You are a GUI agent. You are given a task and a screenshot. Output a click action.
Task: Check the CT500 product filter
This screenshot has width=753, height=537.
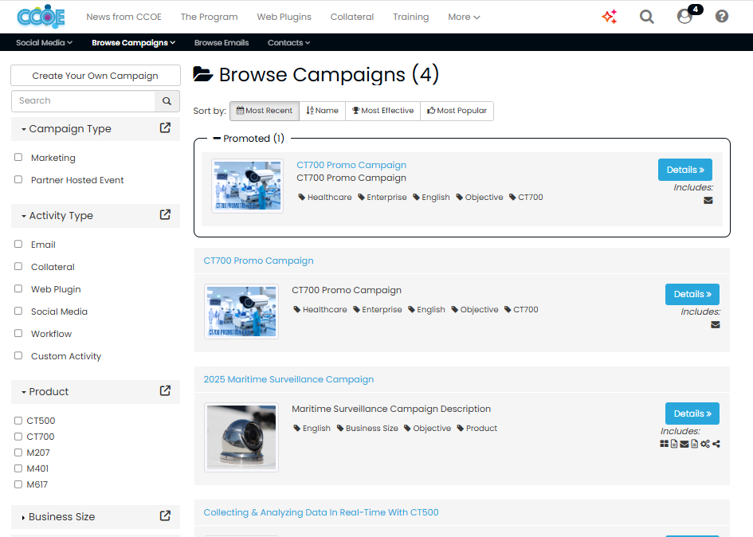(18, 420)
